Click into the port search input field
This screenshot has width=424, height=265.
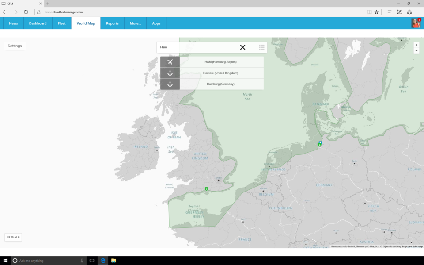pos(199,47)
